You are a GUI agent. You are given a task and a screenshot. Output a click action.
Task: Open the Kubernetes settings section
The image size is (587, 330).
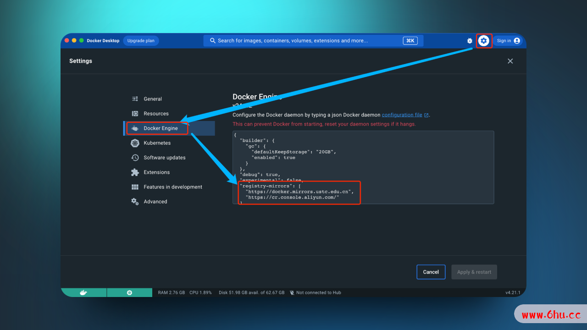(x=157, y=143)
